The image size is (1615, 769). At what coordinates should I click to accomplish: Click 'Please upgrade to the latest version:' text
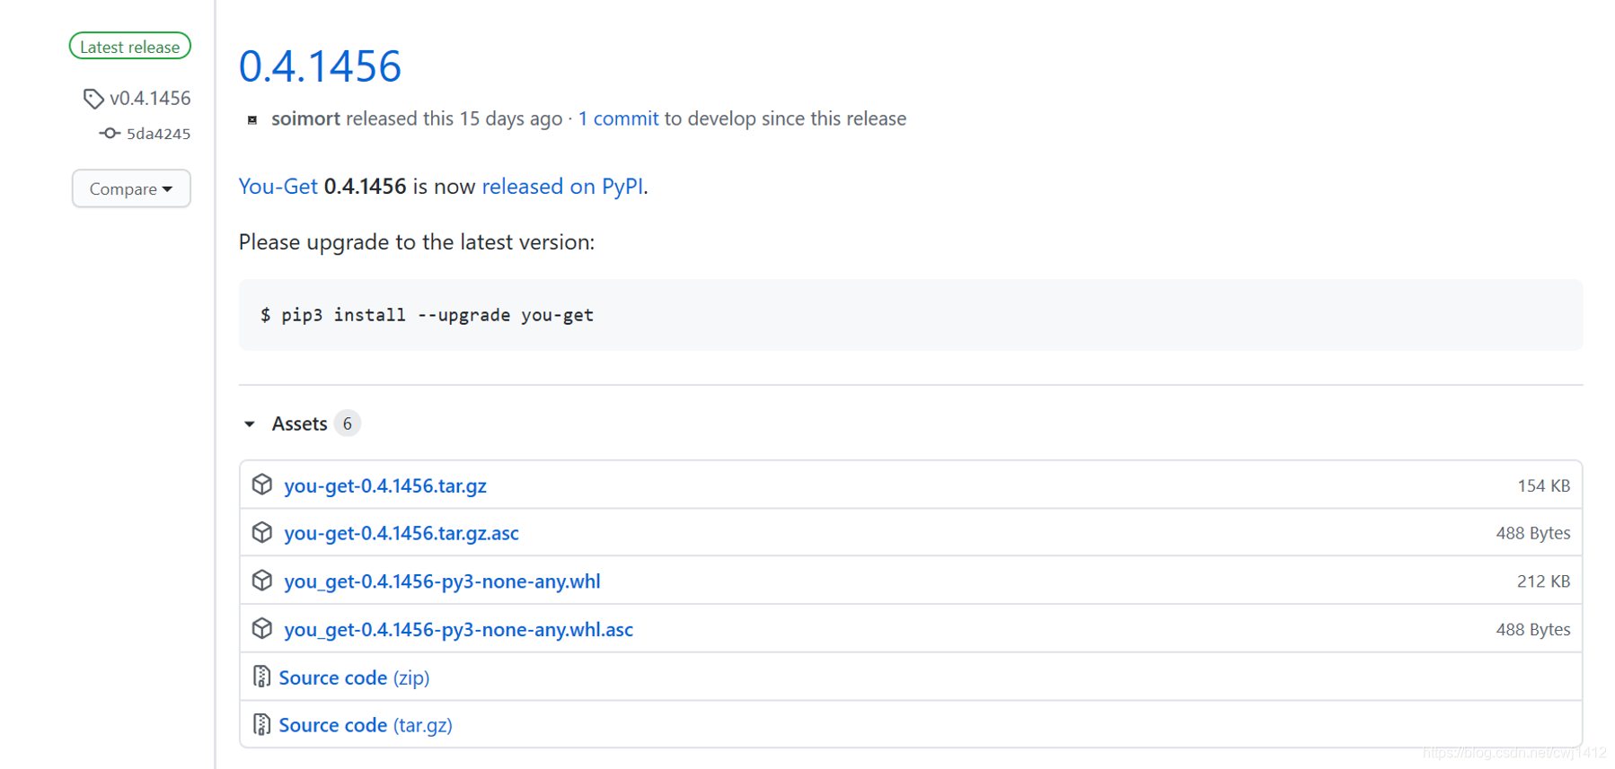(x=417, y=242)
